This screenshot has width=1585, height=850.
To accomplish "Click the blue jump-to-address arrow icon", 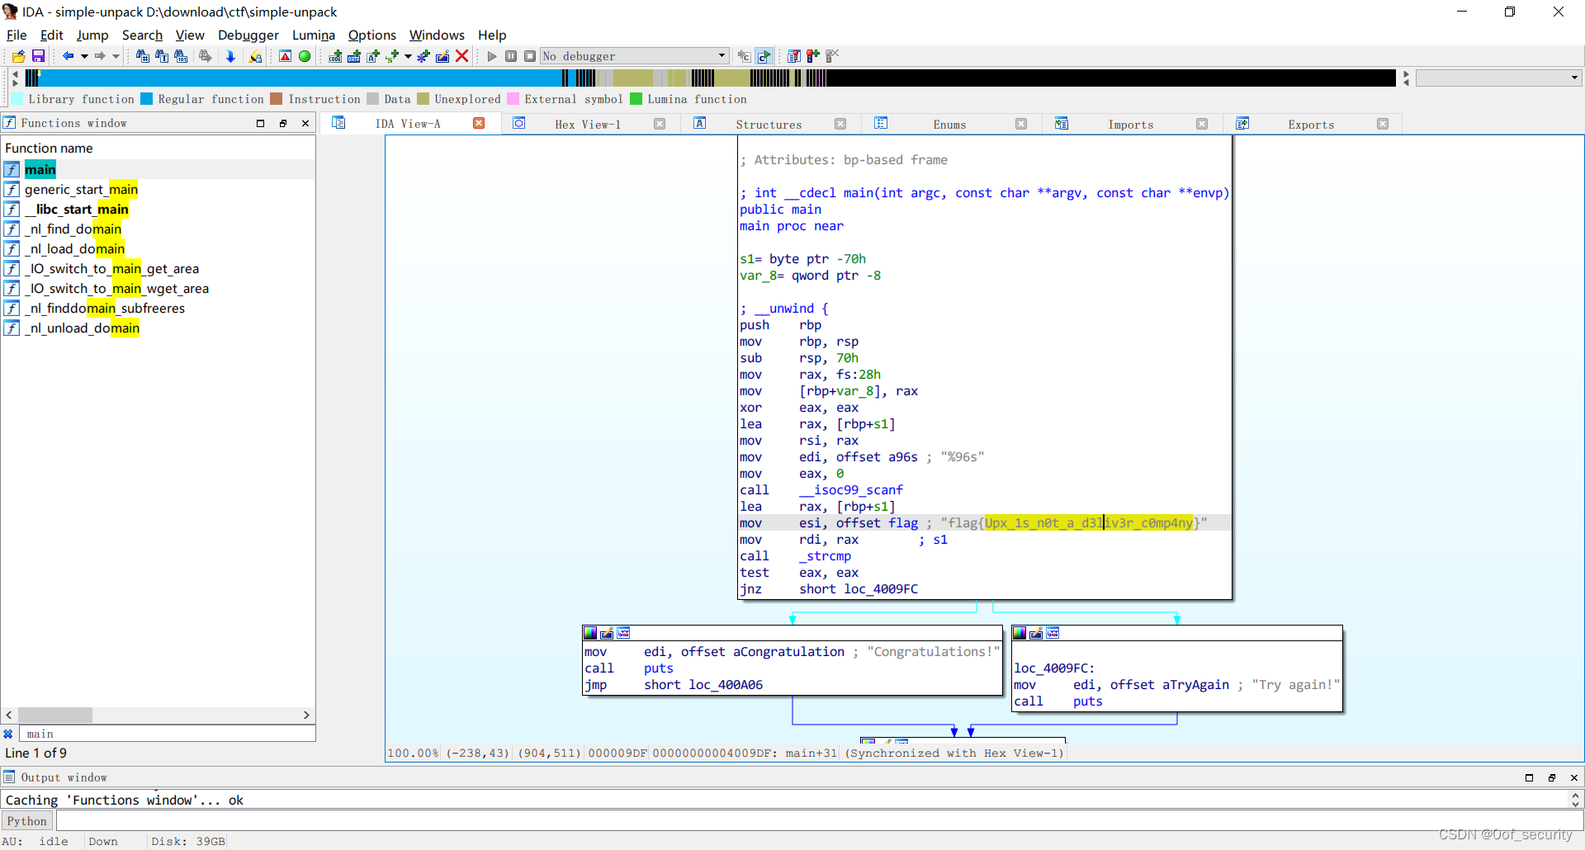I will tap(230, 55).
